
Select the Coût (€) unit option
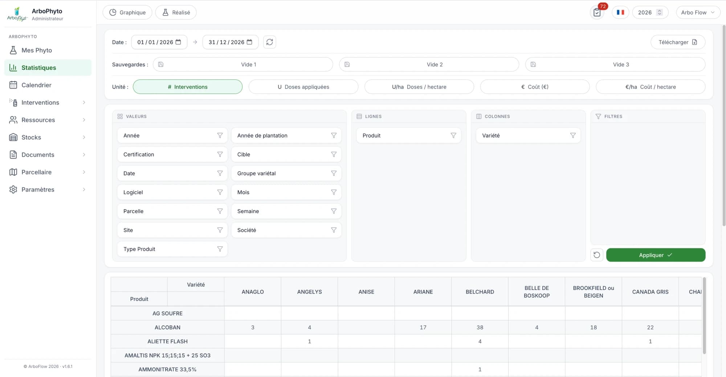[x=535, y=87]
